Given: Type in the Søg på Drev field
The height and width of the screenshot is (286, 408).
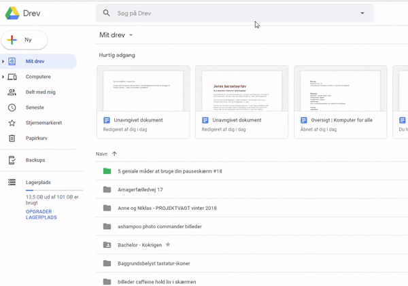Looking at the screenshot, I should [231, 13].
